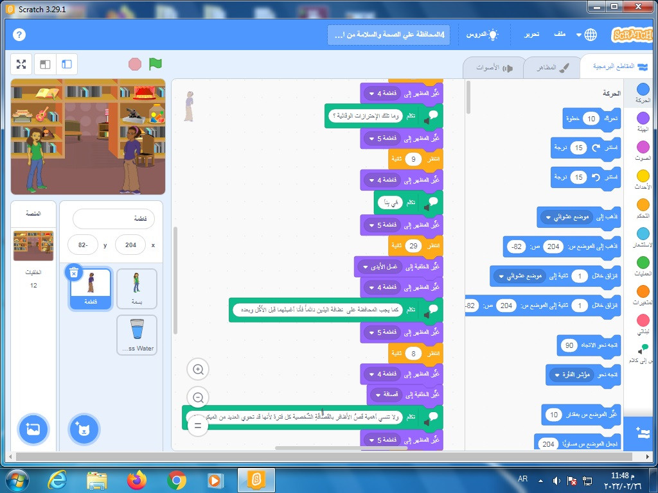
Task: Select the لبناتي my blocks category
Action: pyautogui.click(x=643, y=320)
